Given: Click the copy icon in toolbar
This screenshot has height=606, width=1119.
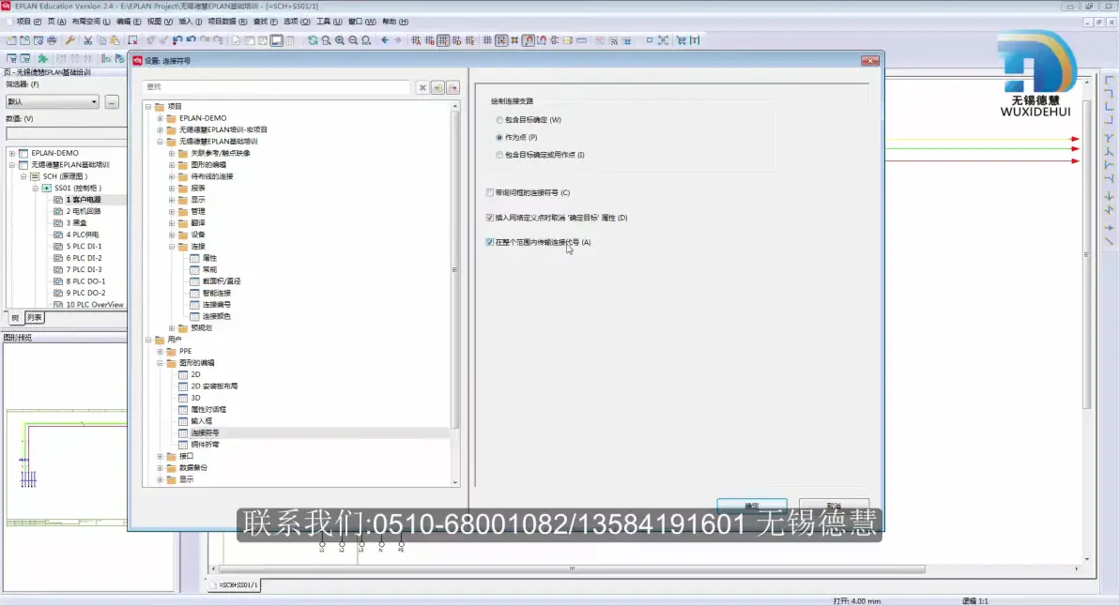Looking at the screenshot, I should 101,40.
